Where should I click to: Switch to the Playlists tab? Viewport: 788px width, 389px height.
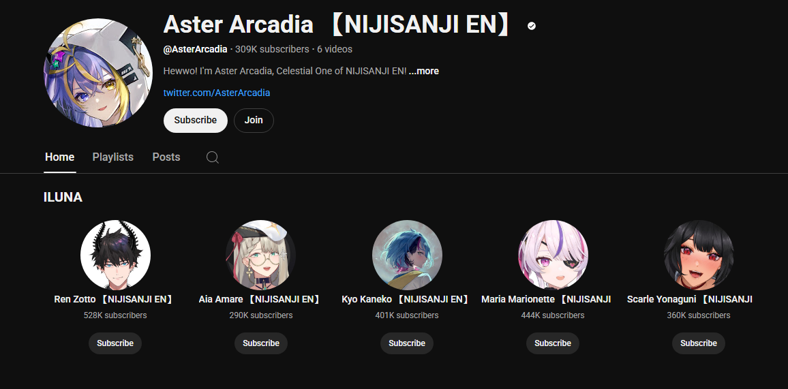click(x=113, y=157)
